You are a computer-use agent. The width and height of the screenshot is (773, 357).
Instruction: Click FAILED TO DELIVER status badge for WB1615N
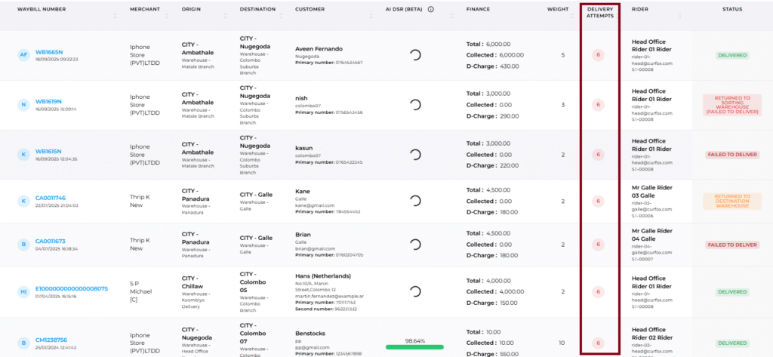(x=731, y=155)
